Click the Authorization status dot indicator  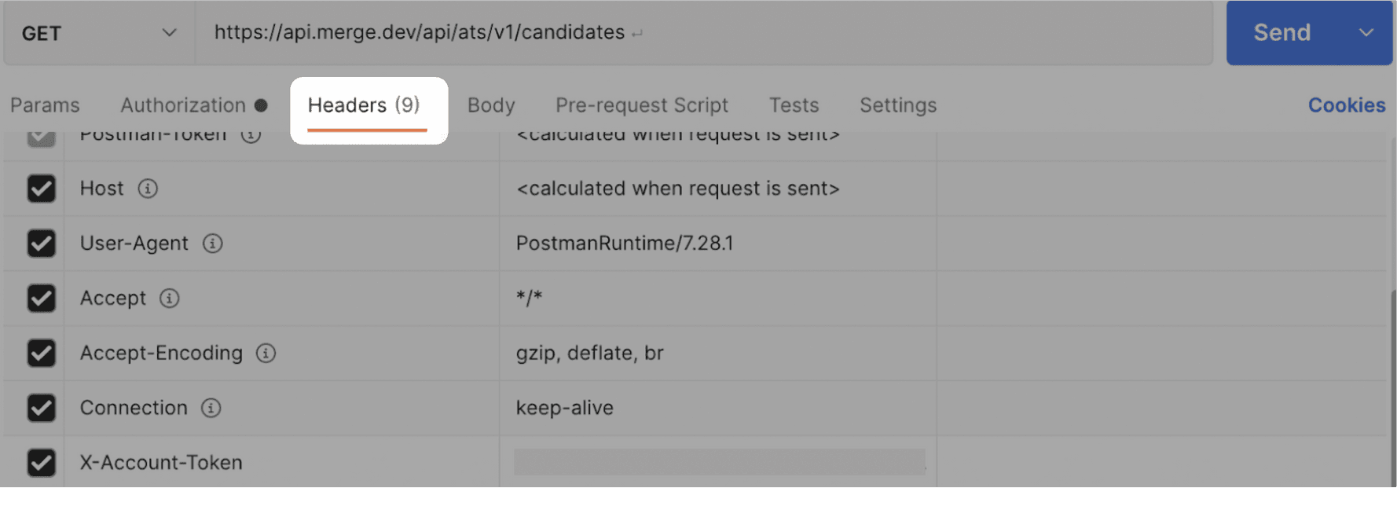click(259, 103)
